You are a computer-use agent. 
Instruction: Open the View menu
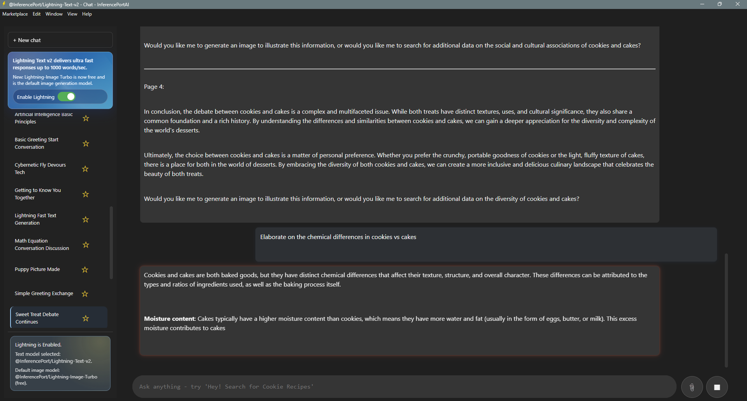[x=72, y=14]
